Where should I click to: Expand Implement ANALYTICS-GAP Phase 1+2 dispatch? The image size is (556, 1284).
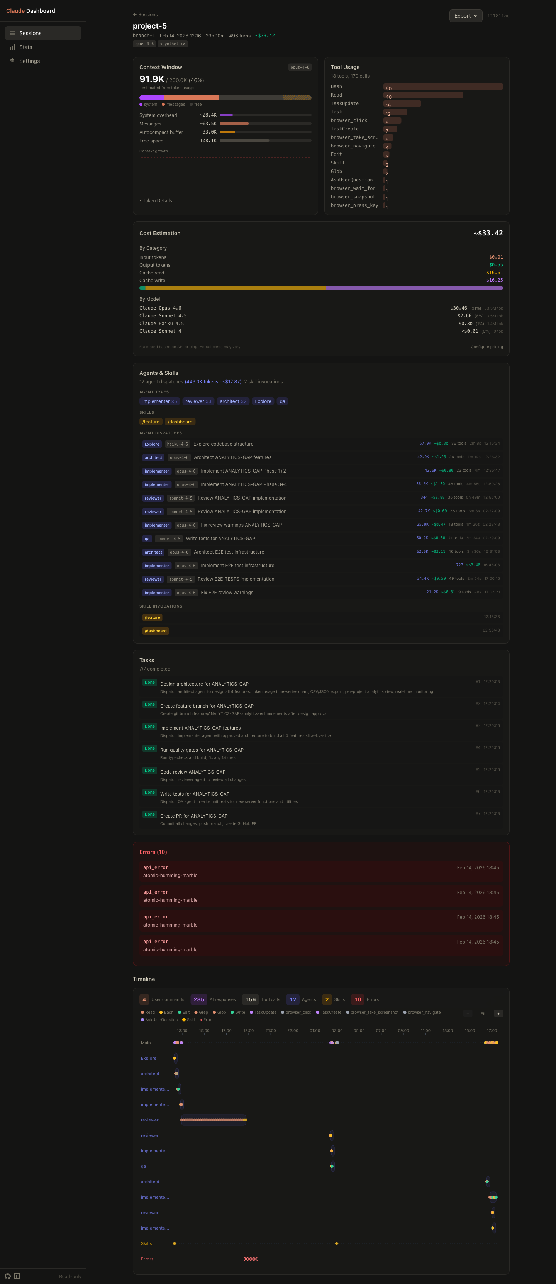(320, 471)
